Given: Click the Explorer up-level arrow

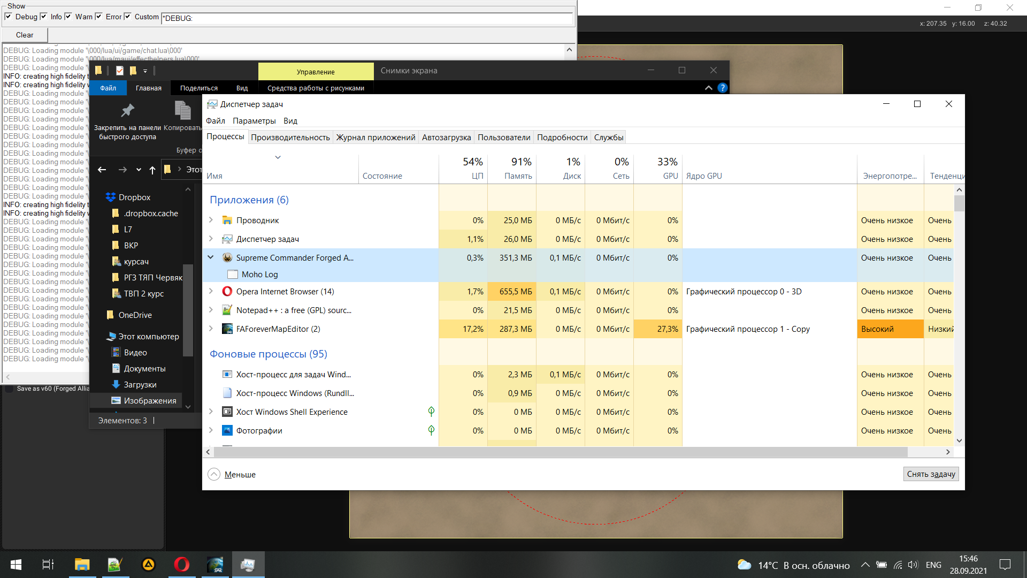Looking at the screenshot, I should pos(152,170).
